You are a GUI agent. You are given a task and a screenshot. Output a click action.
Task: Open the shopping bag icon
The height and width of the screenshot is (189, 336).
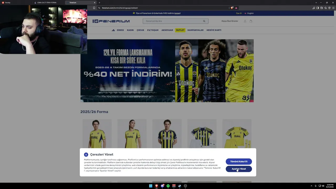[x=251, y=21]
